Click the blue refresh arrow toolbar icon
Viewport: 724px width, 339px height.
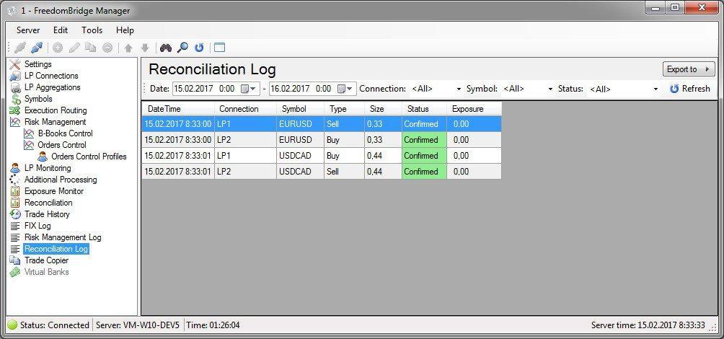pos(199,48)
